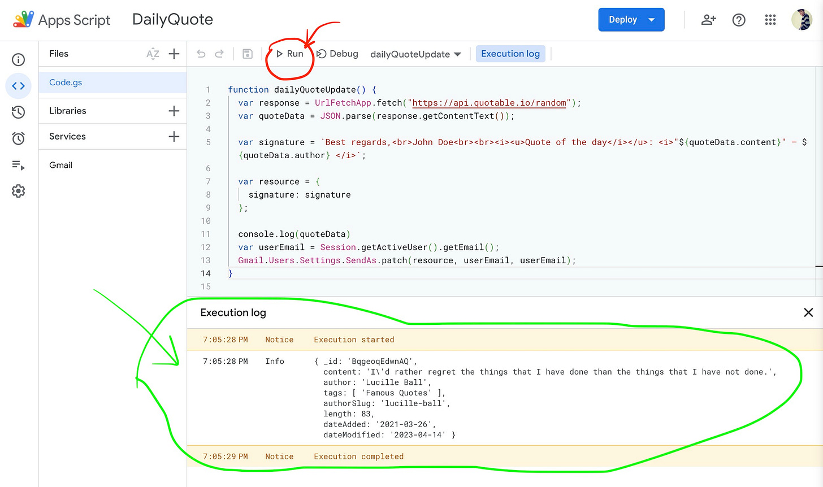Place cursor in 'function dailyQuoteUpdate()' line

click(x=302, y=90)
